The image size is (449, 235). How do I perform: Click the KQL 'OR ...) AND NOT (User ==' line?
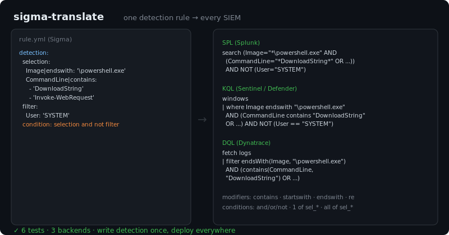point(280,124)
